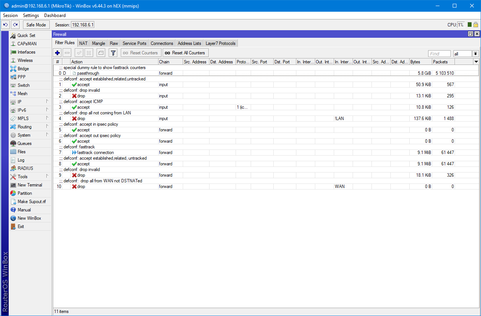Image resolution: width=481 pixels, height=316 pixels.
Task: Select the 'defconf: accept ICMP' comment row
Action: tap(266, 102)
